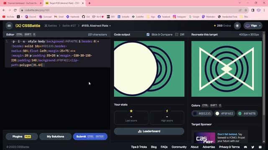The height and width of the screenshot is (150, 268).
Task: Open the Privacy & Terms link
Action: click(x=229, y=147)
